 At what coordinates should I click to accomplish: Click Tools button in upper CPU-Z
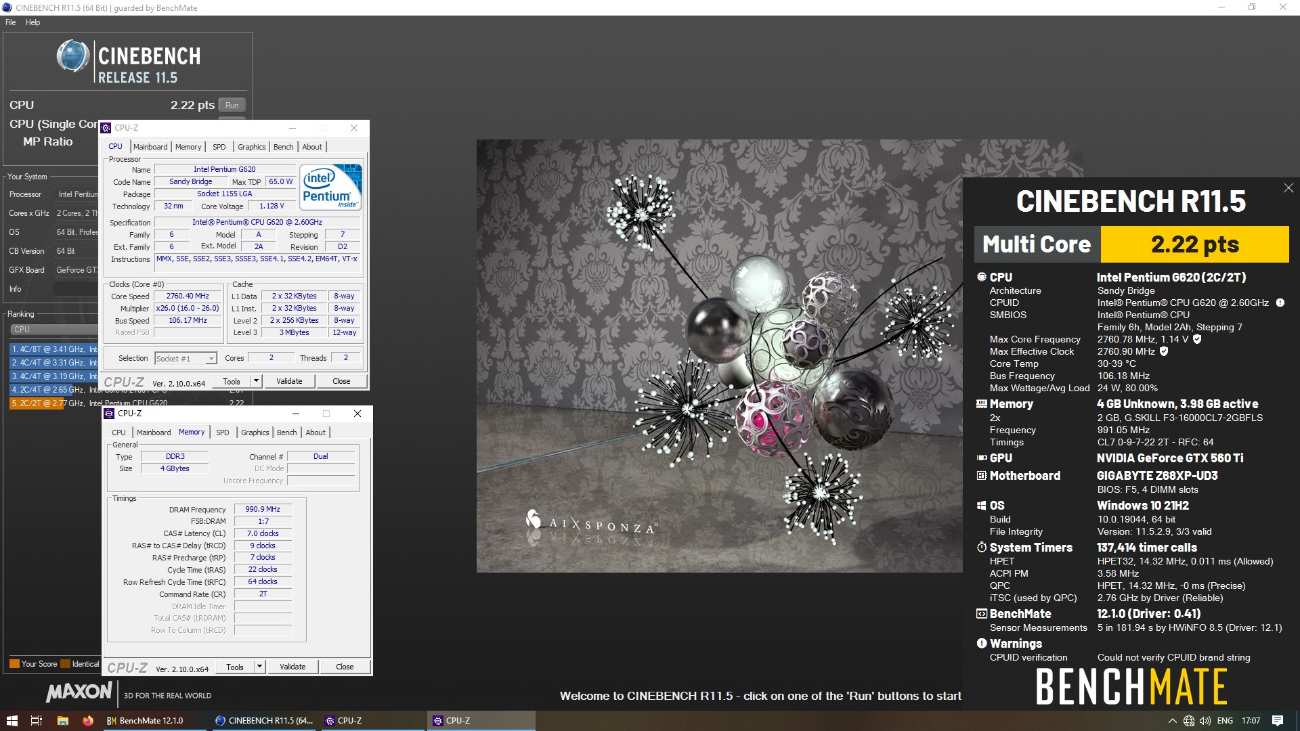pos(232,382)
